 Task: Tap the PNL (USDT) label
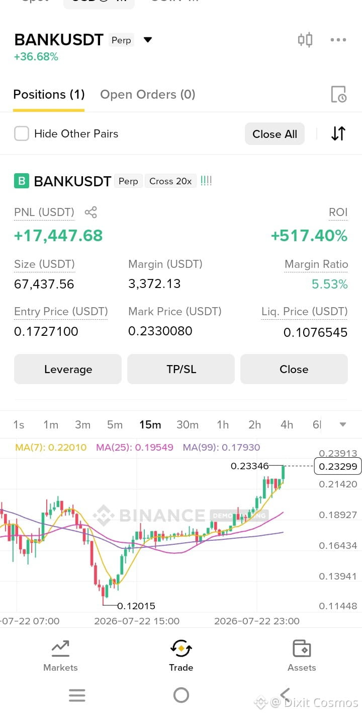pos(44,212)
